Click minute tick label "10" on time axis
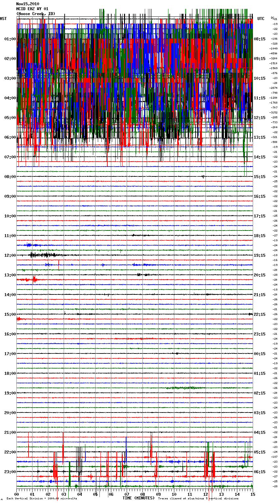 coord(174,494)
